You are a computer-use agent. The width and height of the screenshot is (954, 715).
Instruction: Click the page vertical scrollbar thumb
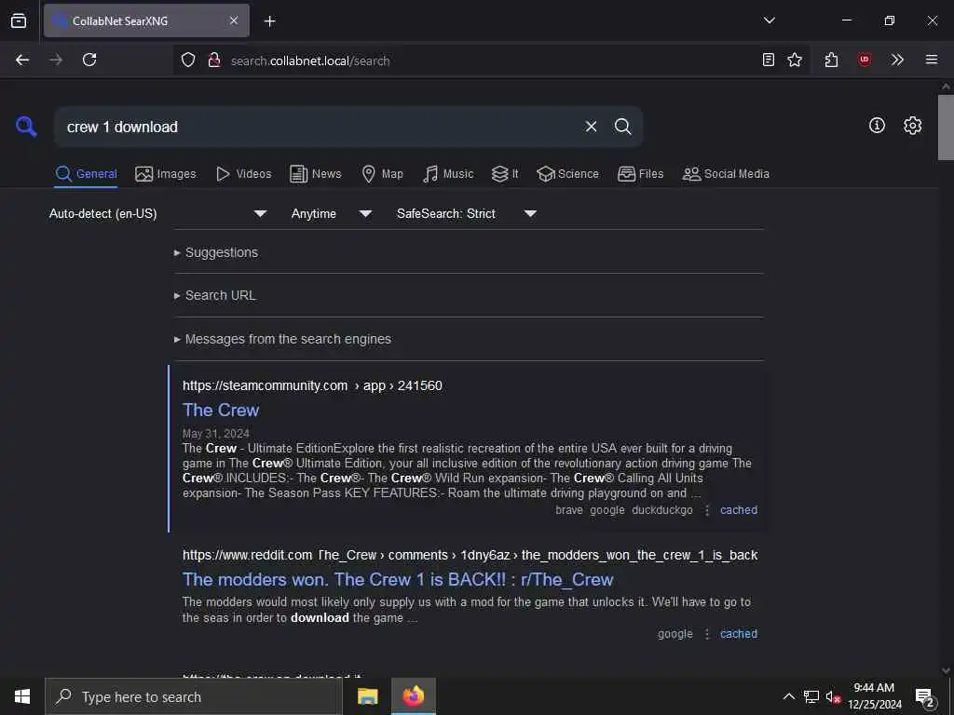point(946,127)
